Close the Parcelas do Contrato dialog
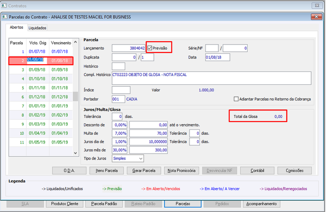The height and width of the screenshot is (212, 327). [x=317, y=17]
